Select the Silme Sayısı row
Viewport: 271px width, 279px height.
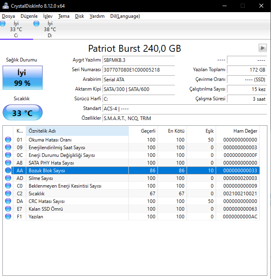(x=132, y=178)
